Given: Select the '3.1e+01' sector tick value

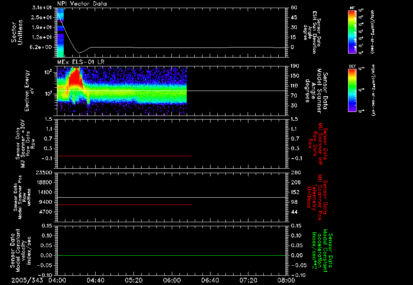Looking at the screenshot, I should [42, 8].
